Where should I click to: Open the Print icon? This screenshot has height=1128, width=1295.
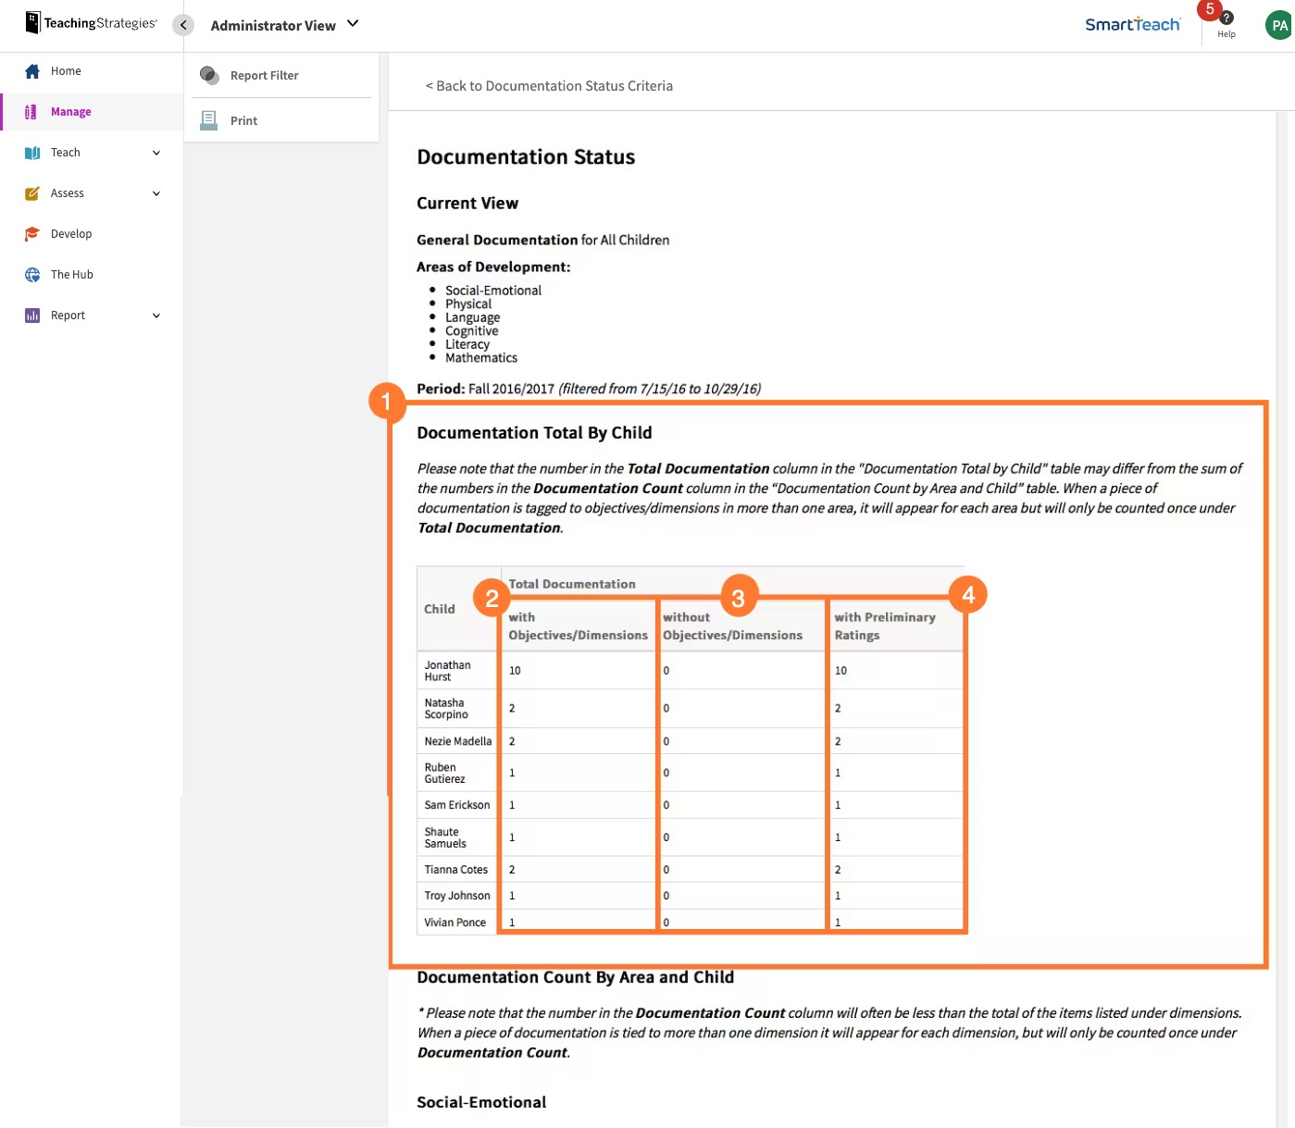[x=208, y=119]
